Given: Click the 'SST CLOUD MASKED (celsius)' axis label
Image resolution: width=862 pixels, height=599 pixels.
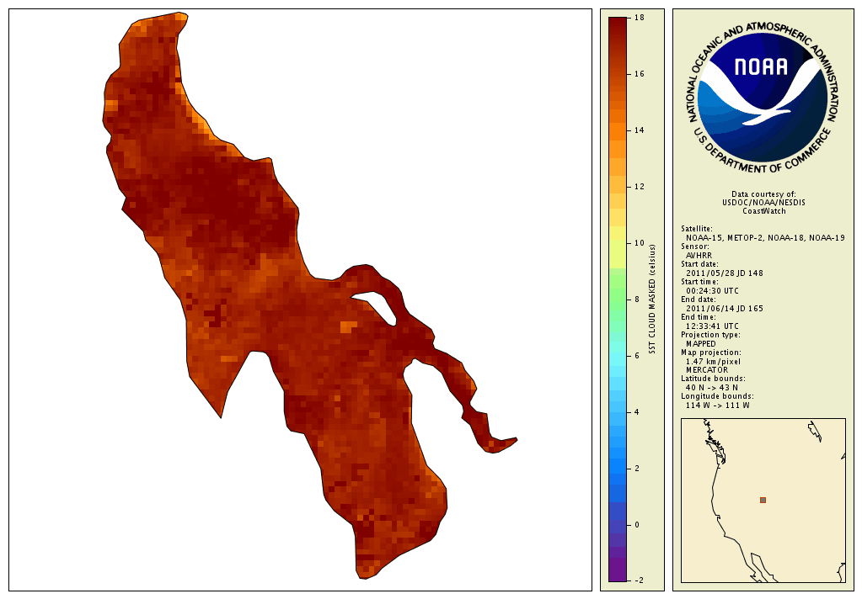Looking at the screenshot, I should pyautogui.click(x=652, y=299).
